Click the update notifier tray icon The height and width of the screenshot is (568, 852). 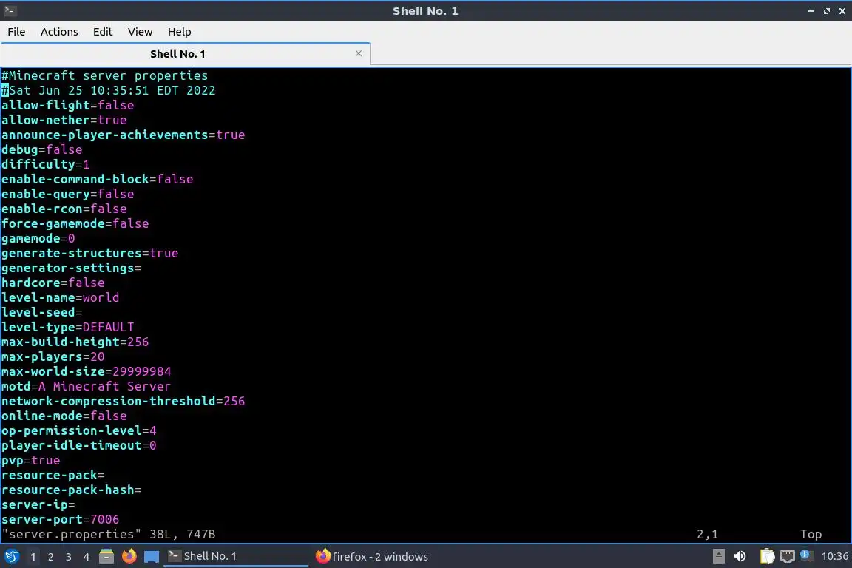point(806,555)
